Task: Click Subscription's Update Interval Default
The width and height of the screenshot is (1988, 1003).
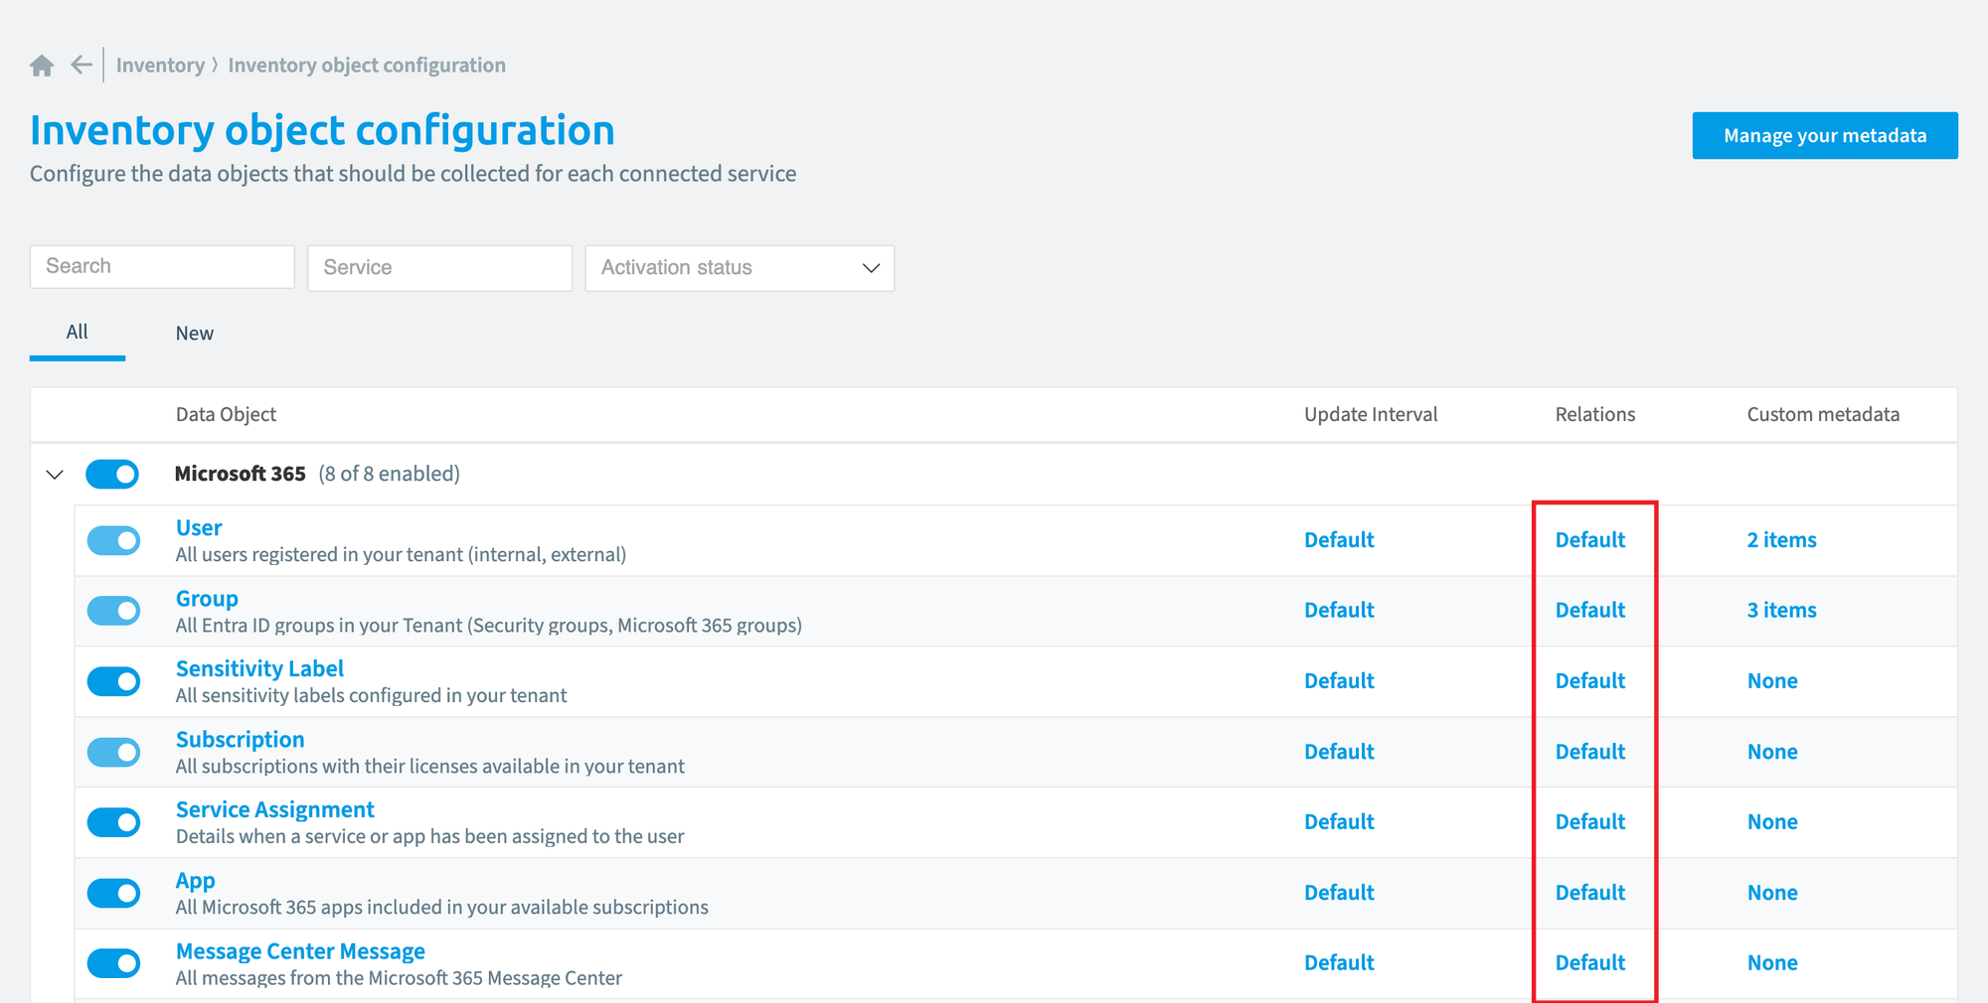Action: [1339, 752]
